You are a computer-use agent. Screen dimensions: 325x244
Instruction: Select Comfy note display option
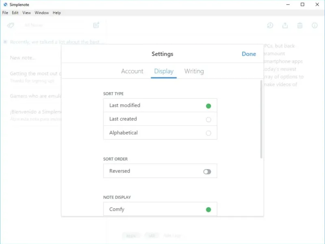click(160, 209)
